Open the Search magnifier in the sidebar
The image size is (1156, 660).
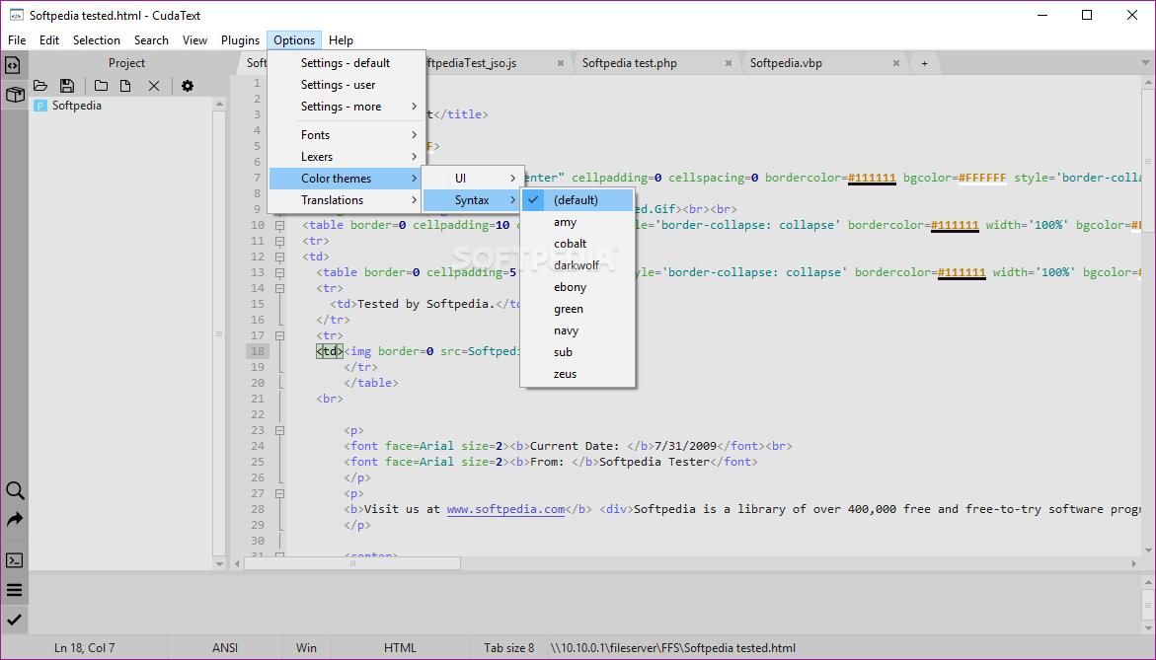click(15, 491)
